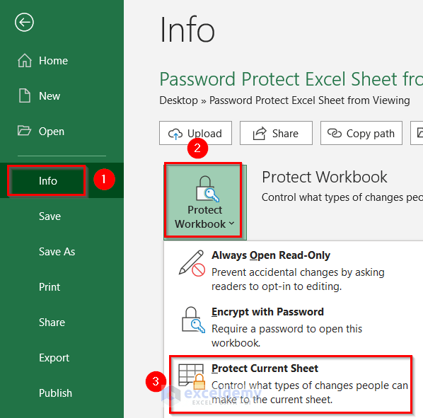Select Home in the backstage sidebar
The image size is (423, 418).
pos(62,61)
